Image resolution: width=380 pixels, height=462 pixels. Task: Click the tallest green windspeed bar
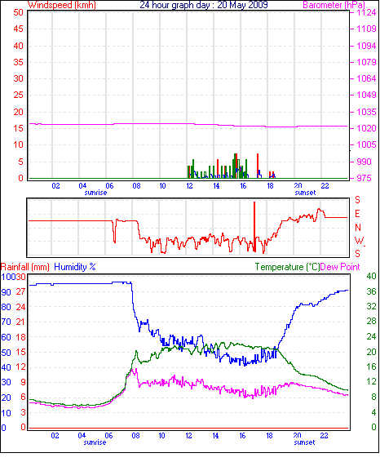click(235, 166)
